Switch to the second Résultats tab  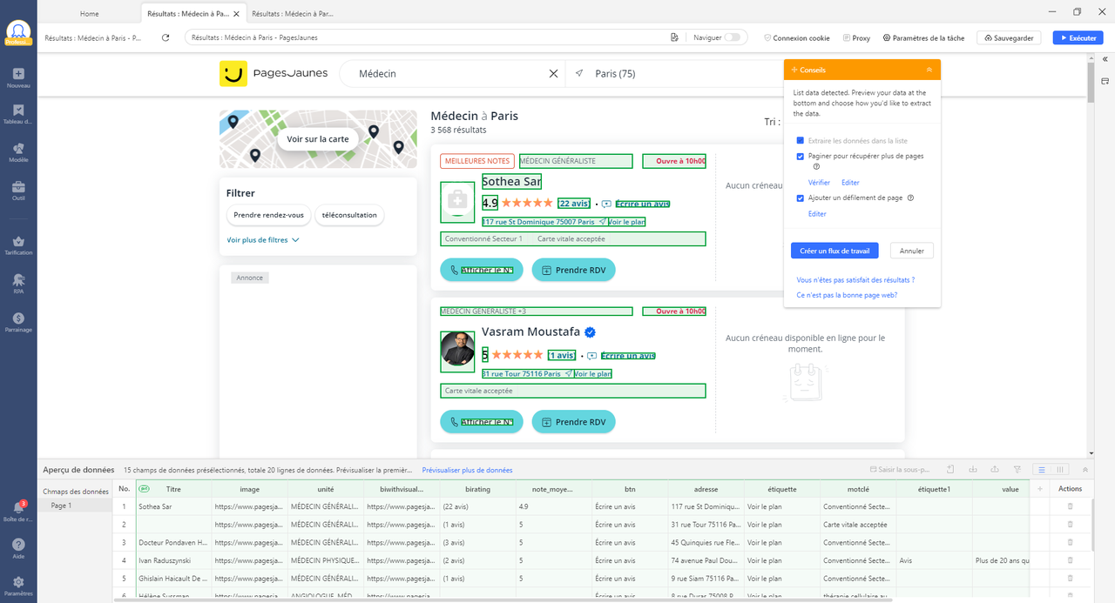(x=293, y=14)
